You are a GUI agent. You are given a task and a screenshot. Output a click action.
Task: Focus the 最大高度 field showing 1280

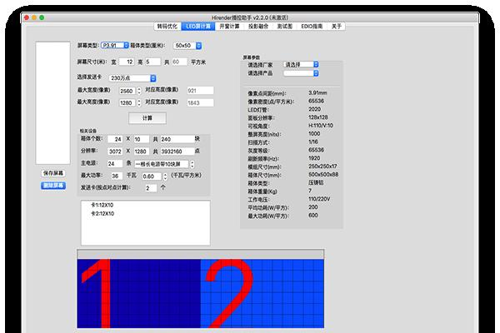point(126,102)
